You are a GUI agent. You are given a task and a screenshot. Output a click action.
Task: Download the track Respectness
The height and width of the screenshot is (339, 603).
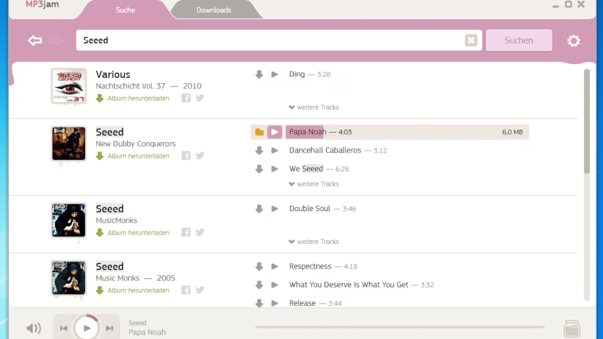pyautogui.click(x=259, y=266)
